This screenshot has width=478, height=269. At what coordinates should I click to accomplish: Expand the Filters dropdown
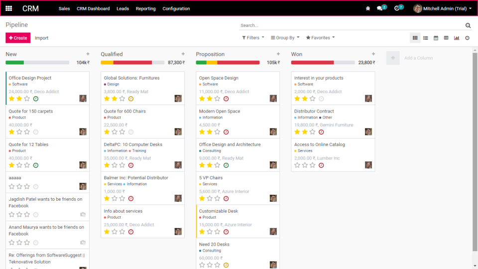[253, 38]
